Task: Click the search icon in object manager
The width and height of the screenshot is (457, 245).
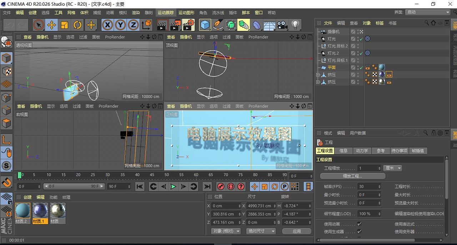Action: tap(427, 23)
